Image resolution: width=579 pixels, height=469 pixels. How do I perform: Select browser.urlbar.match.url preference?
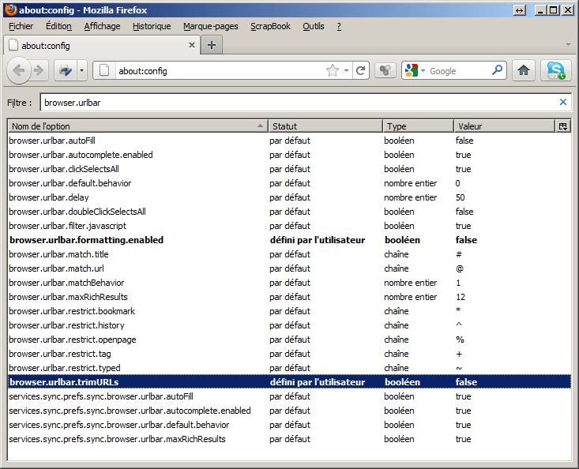289,268
